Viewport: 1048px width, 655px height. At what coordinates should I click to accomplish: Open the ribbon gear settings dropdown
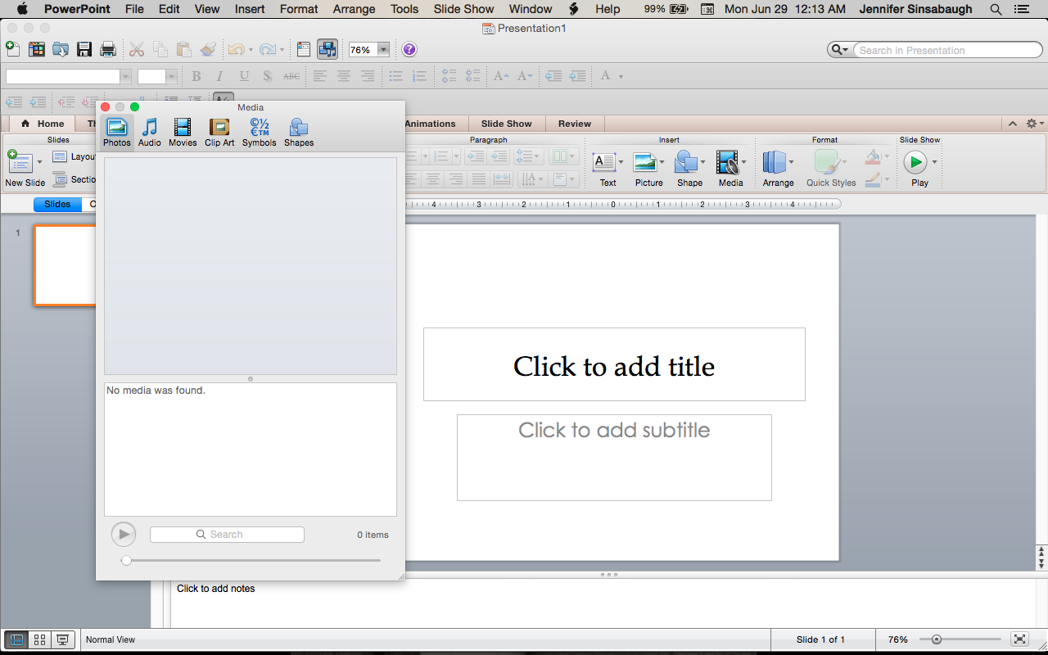(x=1034, y=124)
